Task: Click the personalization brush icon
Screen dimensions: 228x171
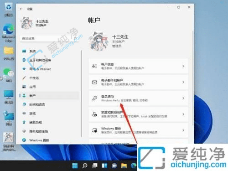Action: [x=24, y=78]
